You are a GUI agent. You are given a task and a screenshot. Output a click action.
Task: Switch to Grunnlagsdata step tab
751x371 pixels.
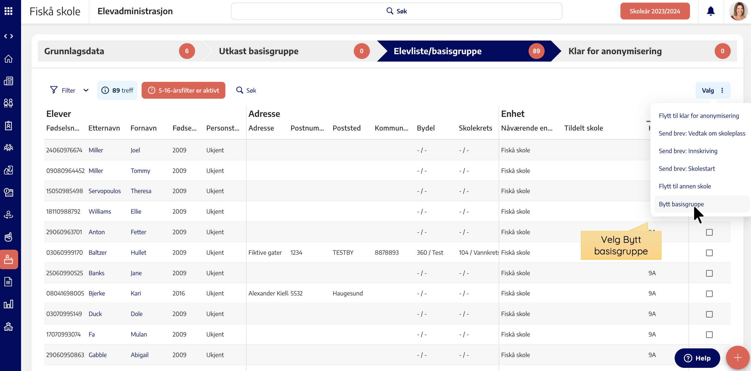tap(120, 51)
